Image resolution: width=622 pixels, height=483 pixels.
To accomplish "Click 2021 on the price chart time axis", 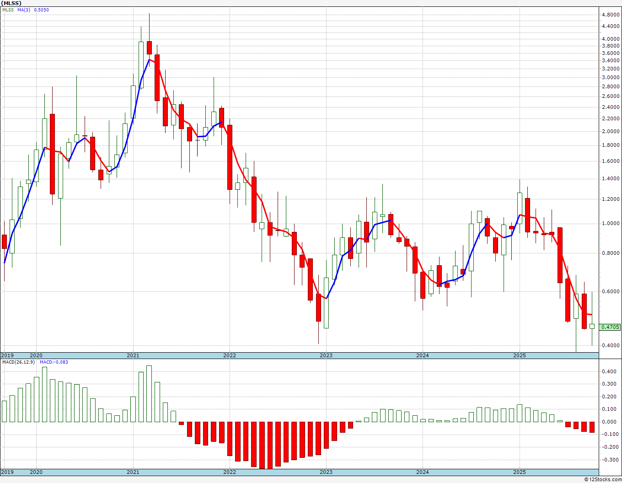I will click(133, 355).
